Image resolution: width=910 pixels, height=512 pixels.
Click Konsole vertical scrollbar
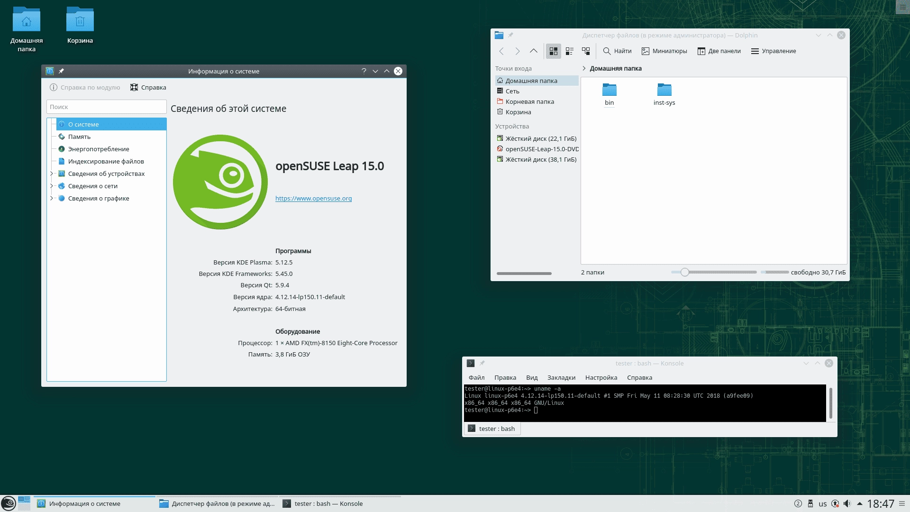pyautogui.click(x=830, y=403)
